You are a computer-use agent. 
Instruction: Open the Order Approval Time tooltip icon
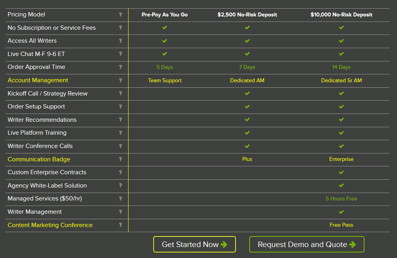pyautogui.click(x=120, y=67)
